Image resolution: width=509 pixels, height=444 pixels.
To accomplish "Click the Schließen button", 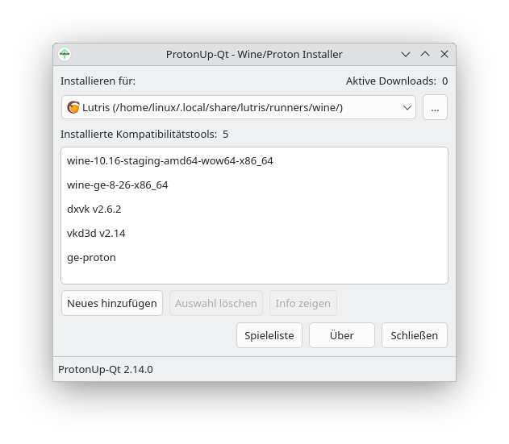I will pos(414,335).
